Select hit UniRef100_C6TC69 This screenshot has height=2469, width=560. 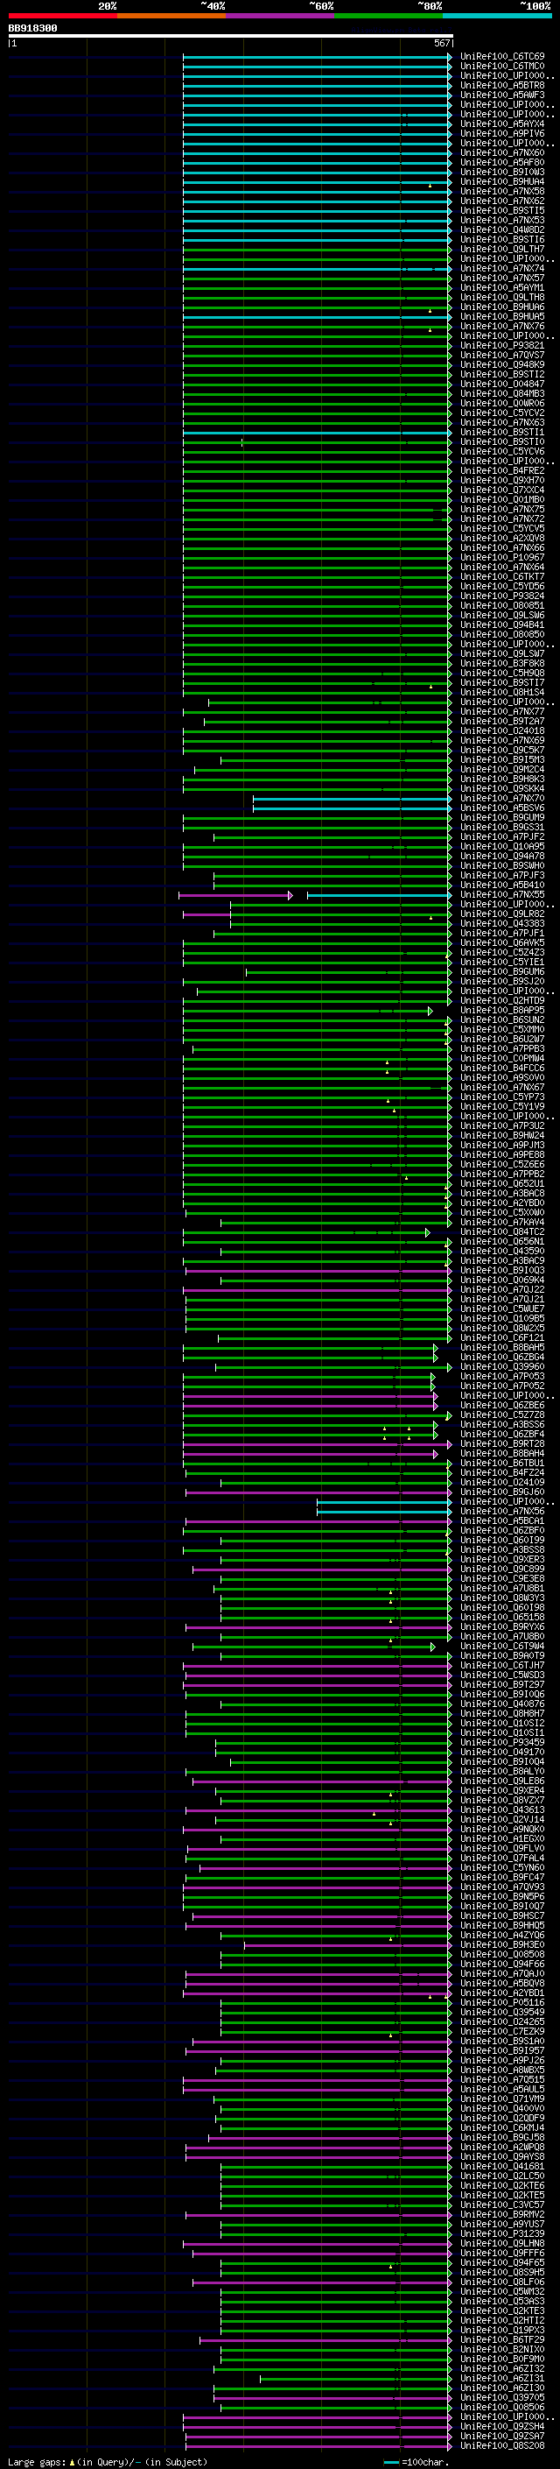tap(502, 57)
